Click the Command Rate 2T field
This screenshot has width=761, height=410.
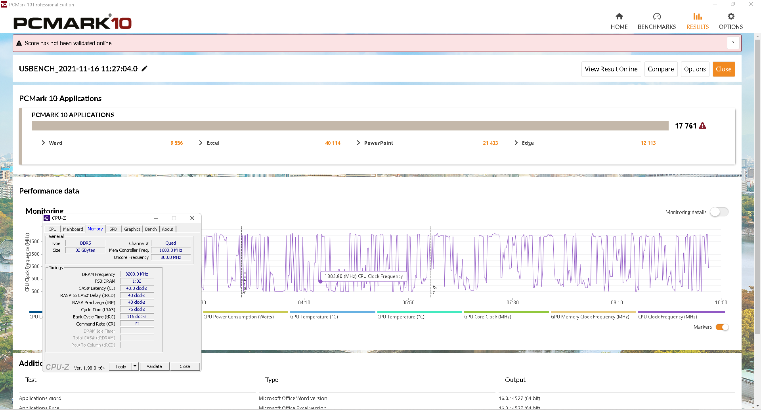tap(137, 324)
